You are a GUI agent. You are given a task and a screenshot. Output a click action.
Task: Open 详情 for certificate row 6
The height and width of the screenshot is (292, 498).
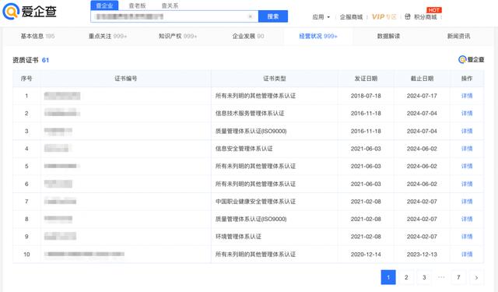[467, 184]
